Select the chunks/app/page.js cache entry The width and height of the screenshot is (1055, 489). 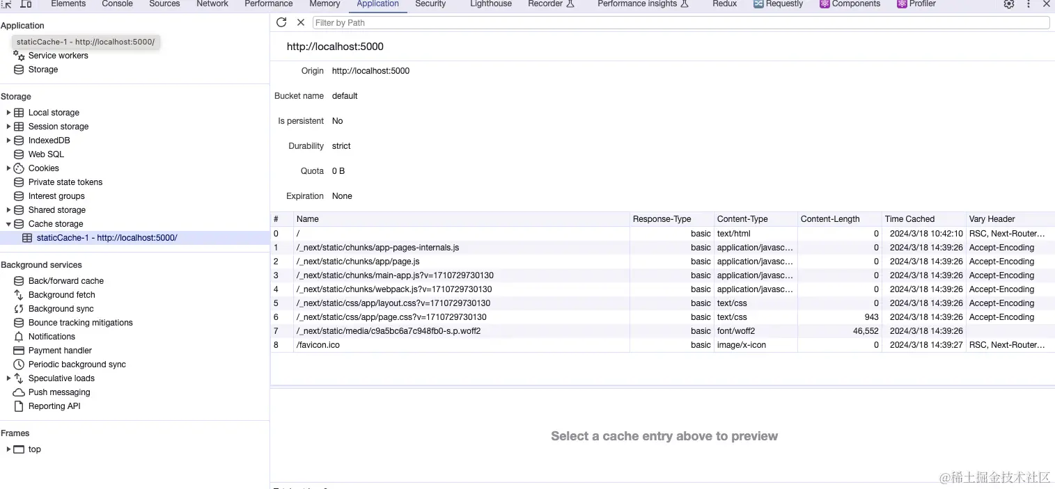tap(662, 262)
